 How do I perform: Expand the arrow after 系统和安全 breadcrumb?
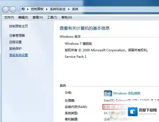tap(69, 9)
